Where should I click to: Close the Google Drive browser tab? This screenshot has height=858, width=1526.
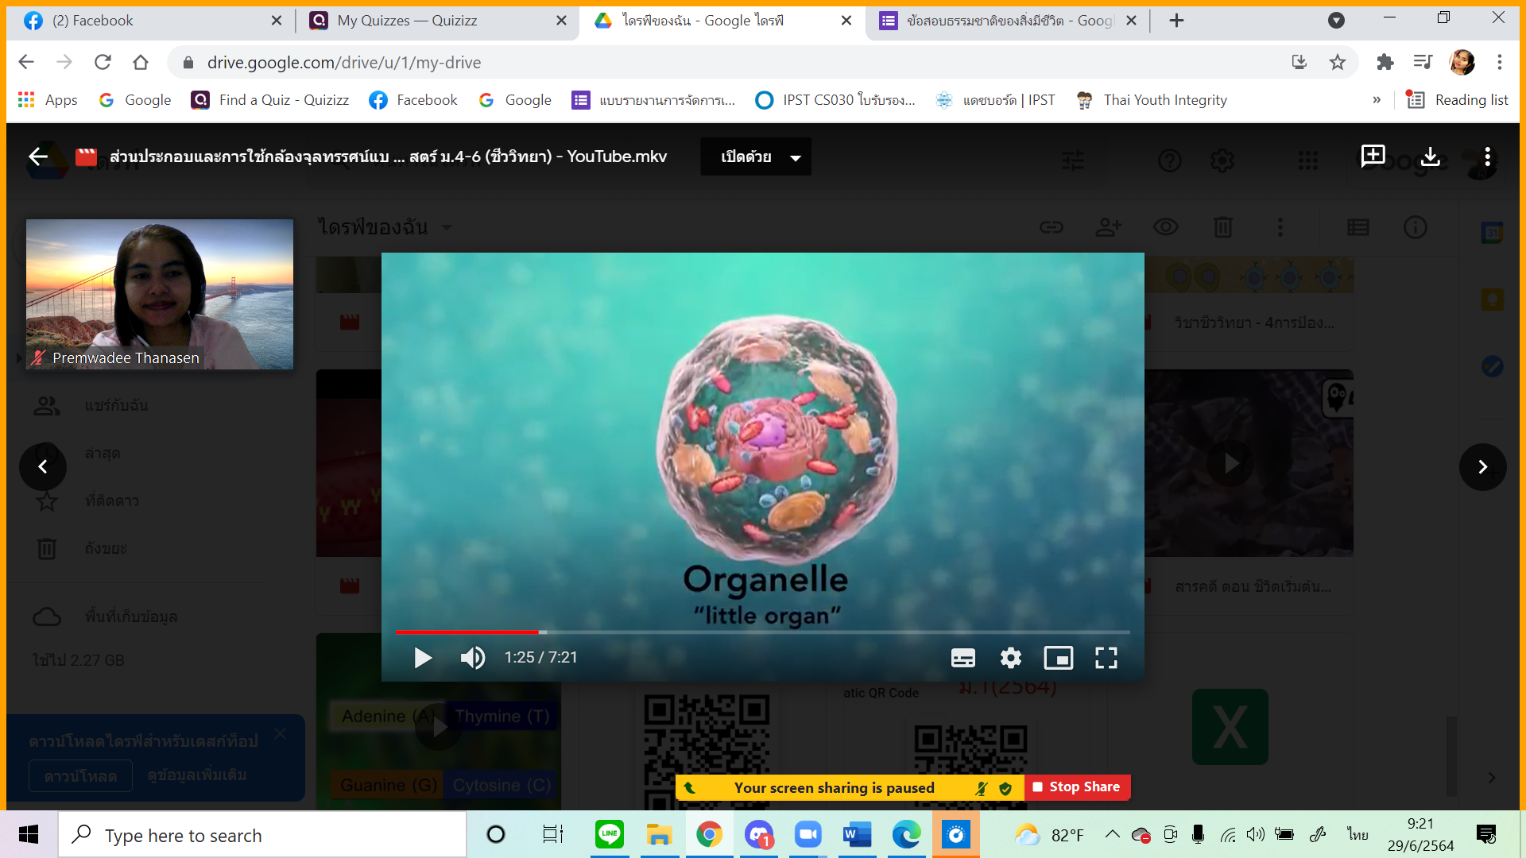pyautogui.click(x=846, y=21)
